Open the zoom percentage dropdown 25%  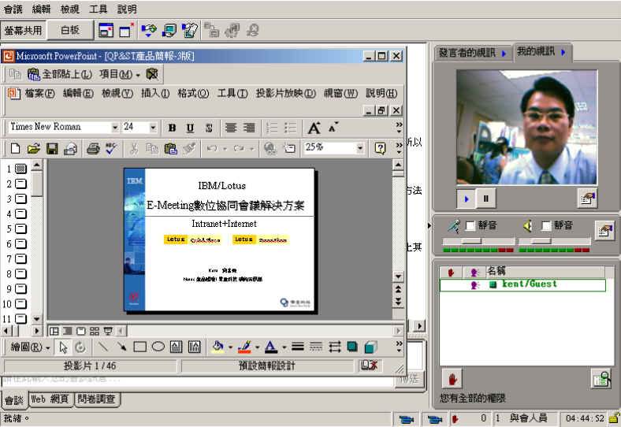click(360, 148)
